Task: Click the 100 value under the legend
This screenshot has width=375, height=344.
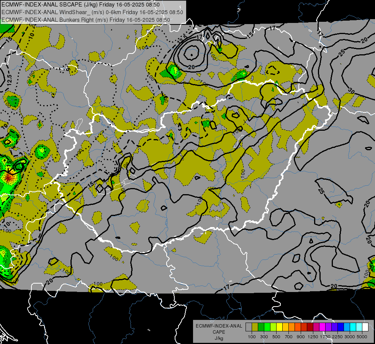Action: click(252, 337)
